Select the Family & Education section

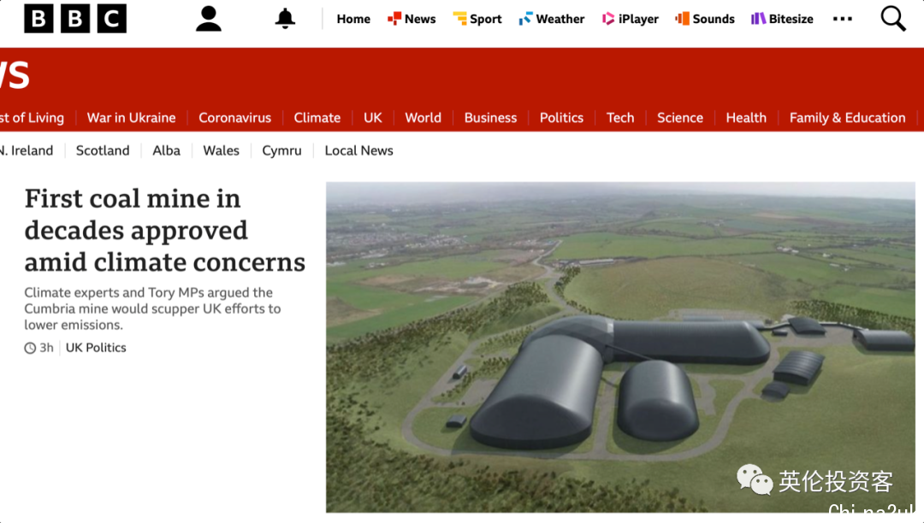click(847, 118)
